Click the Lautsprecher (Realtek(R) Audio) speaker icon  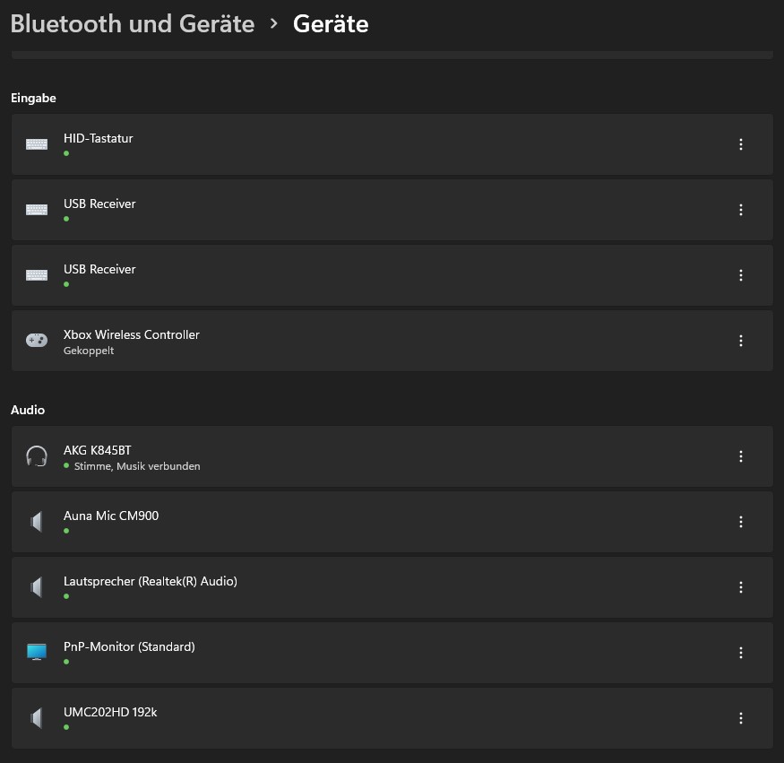37,587
